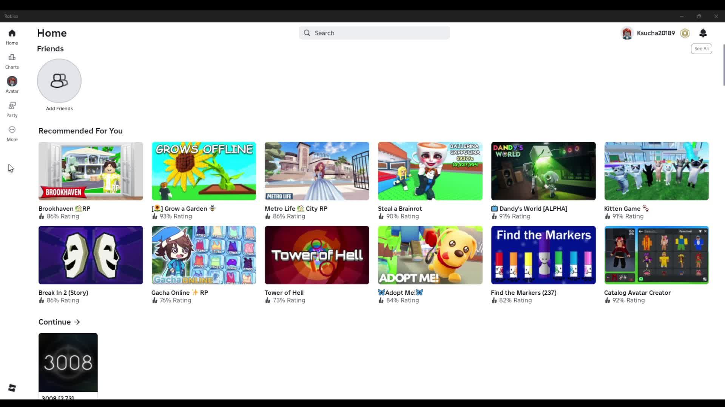Open the Metro Life City RP thumbnail

(317, 171)
